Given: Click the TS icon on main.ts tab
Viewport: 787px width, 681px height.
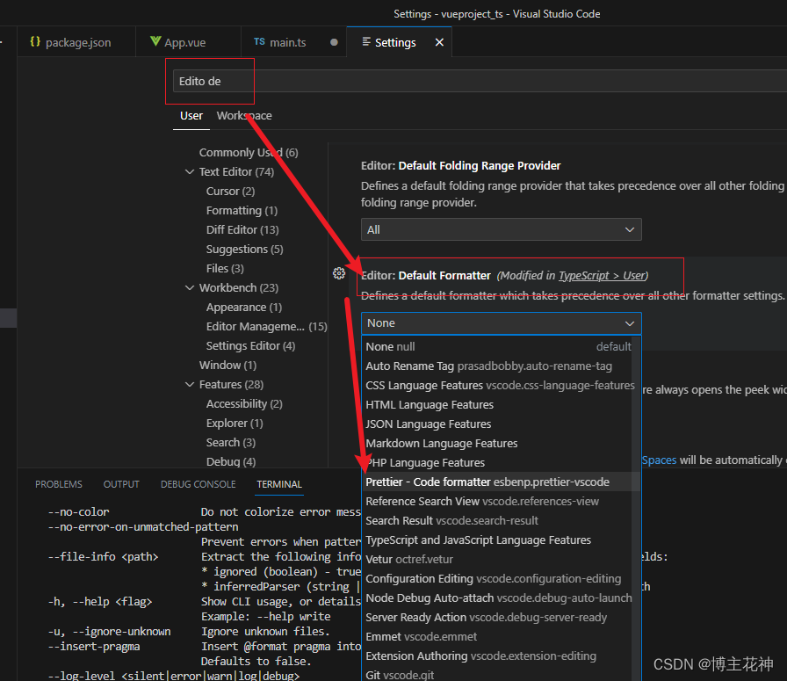Looking at the screenshot, I should [x=259, y=41].
